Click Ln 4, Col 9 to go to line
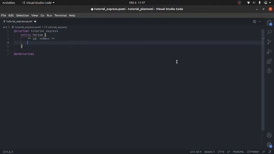The height and width of the screenshot is (154, 274). pos(196,152)
